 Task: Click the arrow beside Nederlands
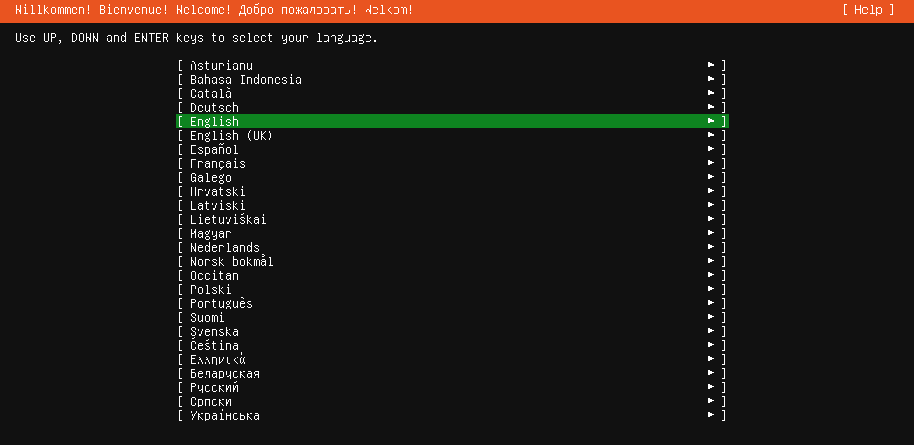pos(712,247)
